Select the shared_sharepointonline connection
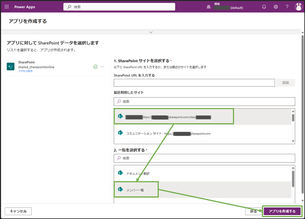 pyautogui.click(x=57, y=67)
